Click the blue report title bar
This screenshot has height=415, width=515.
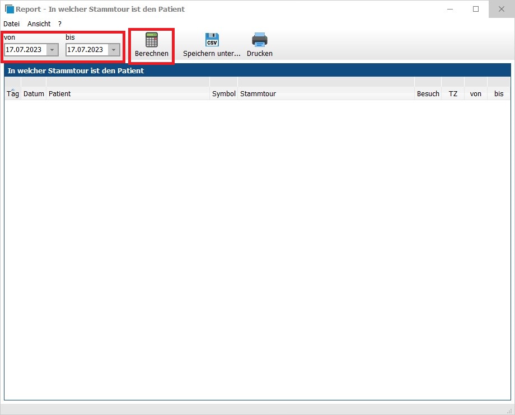pyautogui.click(x=257, y=70)
